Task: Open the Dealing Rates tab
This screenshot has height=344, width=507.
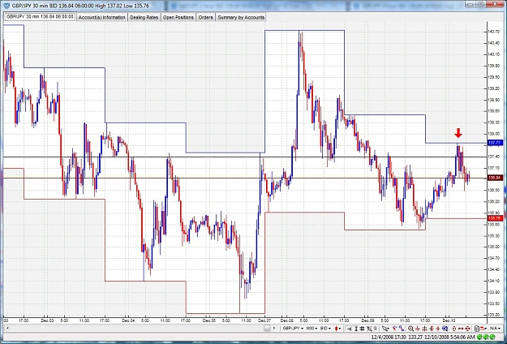Action: [144, 18]
